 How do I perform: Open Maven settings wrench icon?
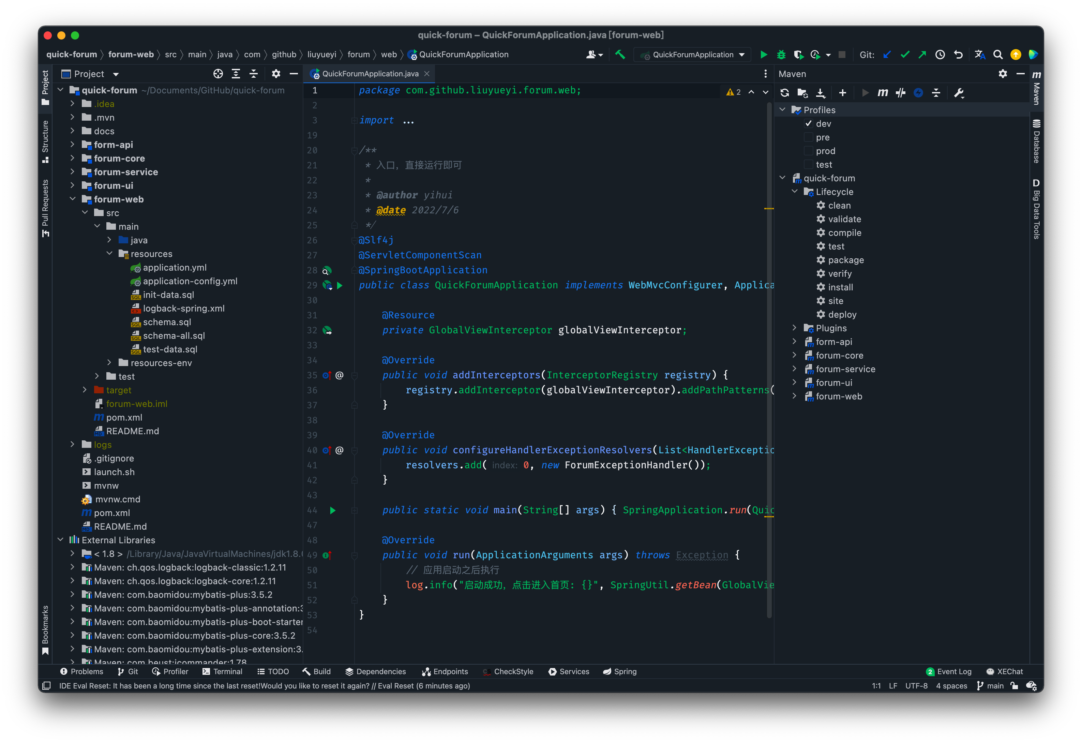coord(959,93)
